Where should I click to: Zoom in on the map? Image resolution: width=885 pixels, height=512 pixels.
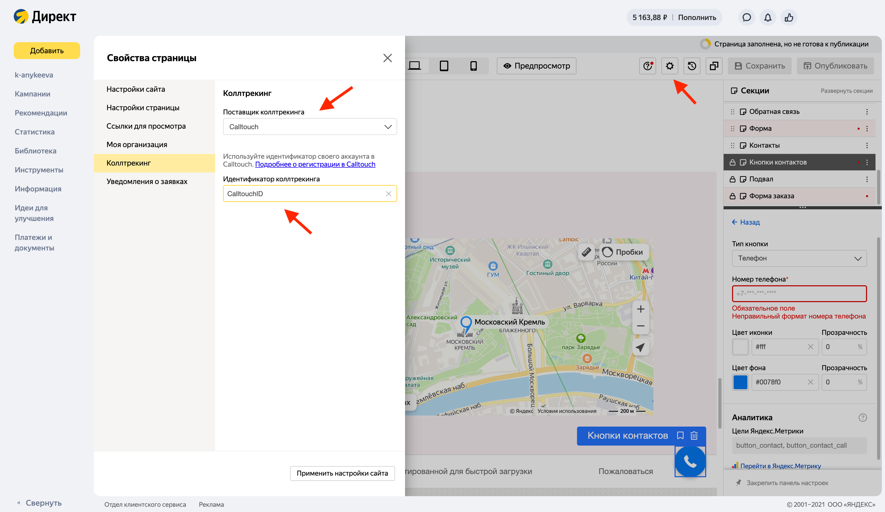(x=641, y=309)
